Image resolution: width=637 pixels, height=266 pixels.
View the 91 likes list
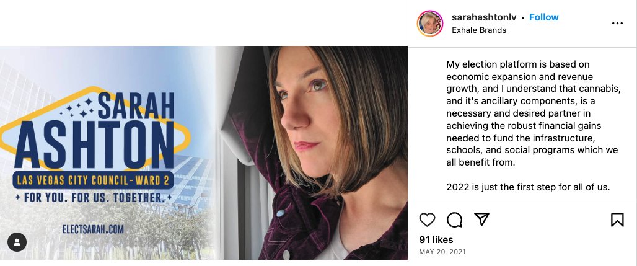pyautogui.click(x=436, y=240)
